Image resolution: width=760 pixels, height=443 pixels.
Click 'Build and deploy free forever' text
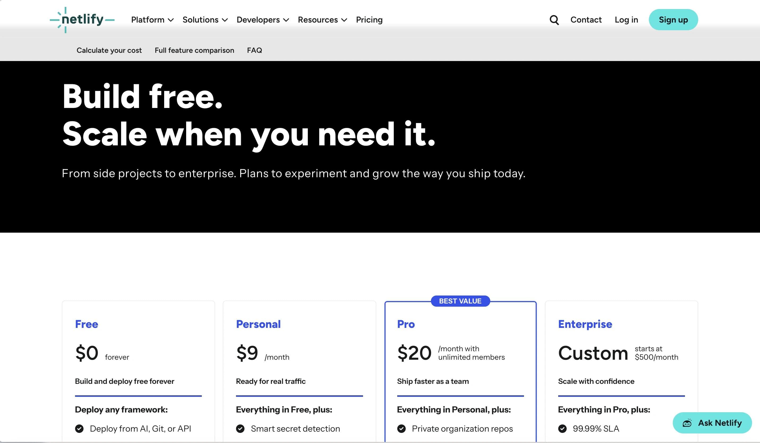tap(125, 381)
